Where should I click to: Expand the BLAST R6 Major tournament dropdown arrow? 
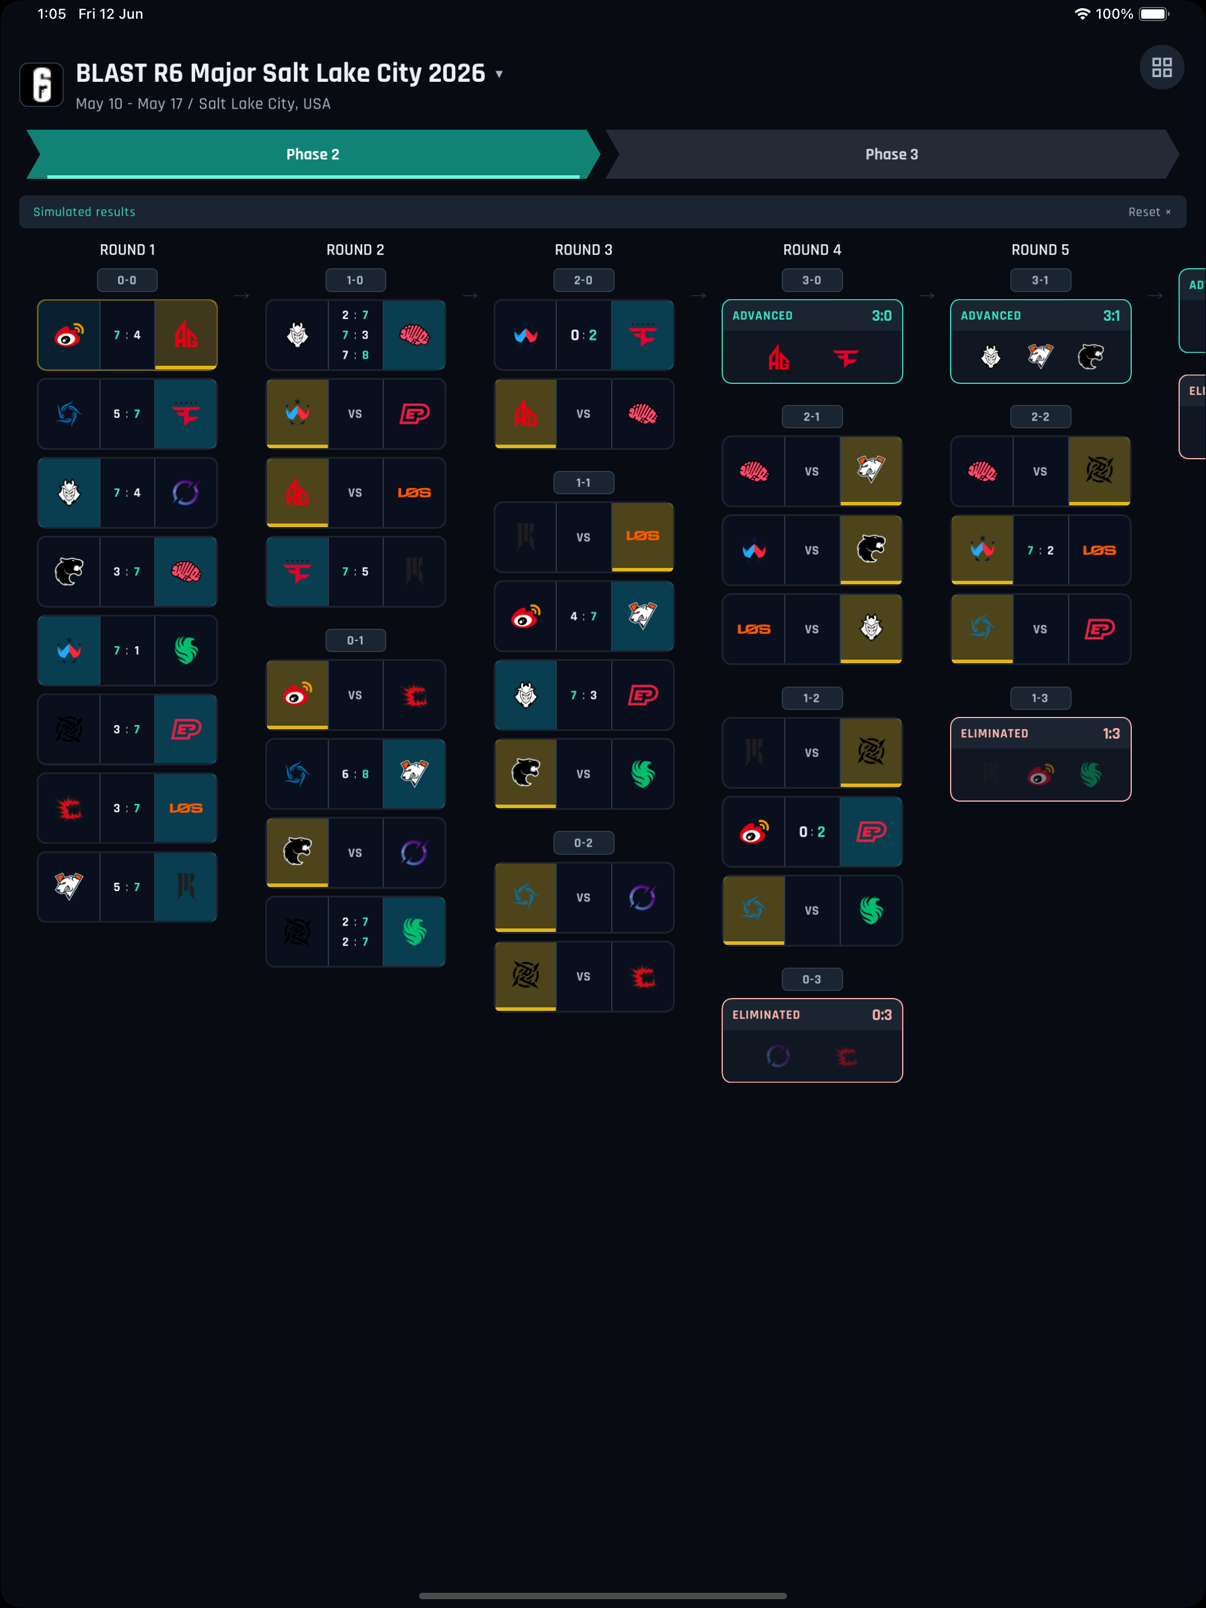(500, 74)
